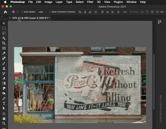Select the Pen tool

[4, 98]
